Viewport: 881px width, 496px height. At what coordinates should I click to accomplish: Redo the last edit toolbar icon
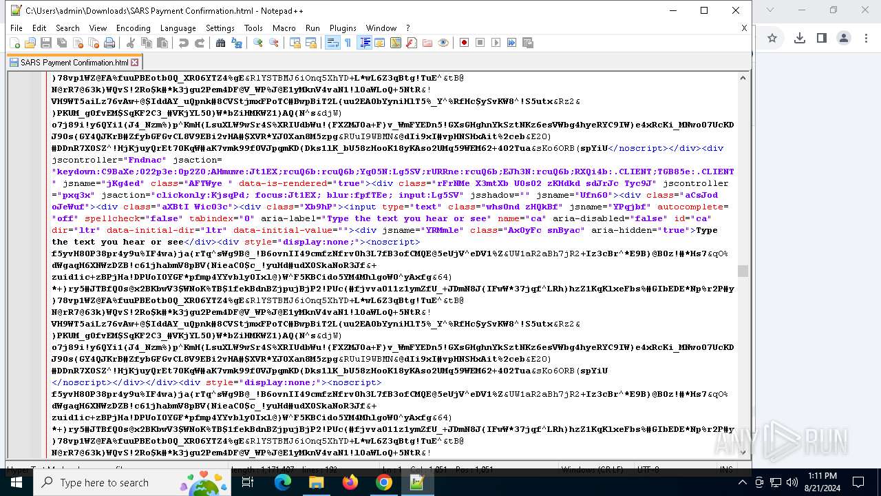[200, 43]
